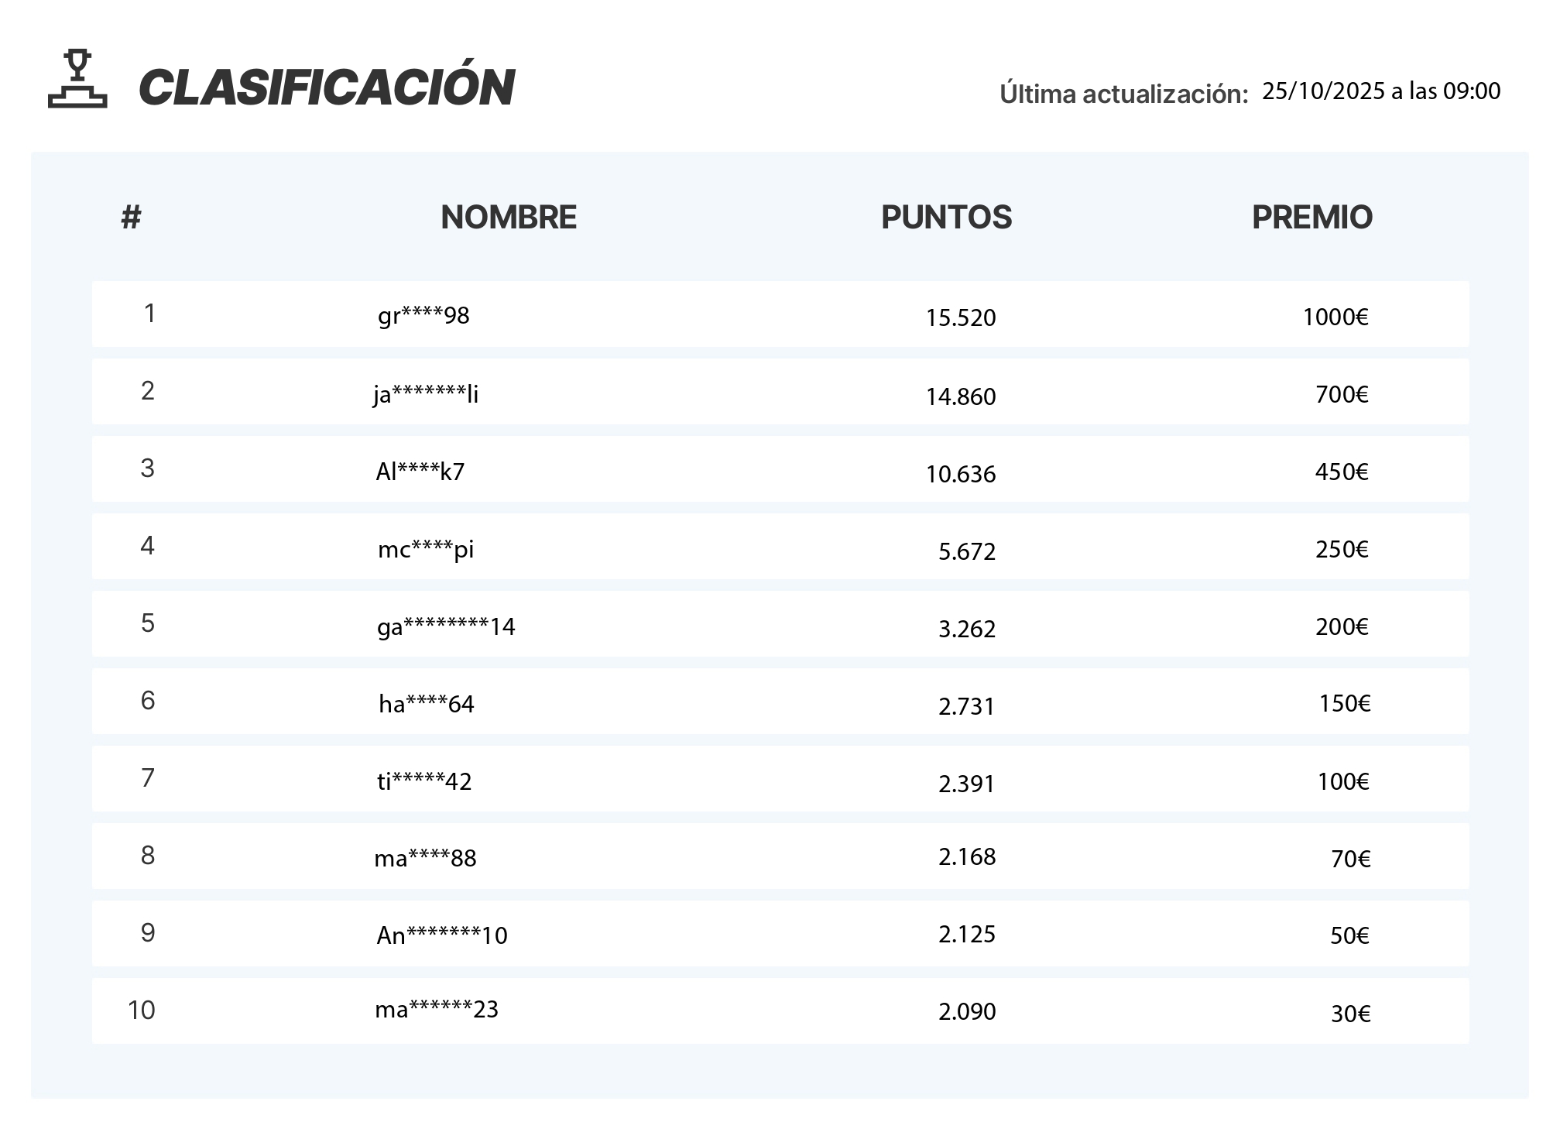Click the PREMIO column header
Image resolution: width=1560 pixels, height=1129 pixels.
(1311, 217)
